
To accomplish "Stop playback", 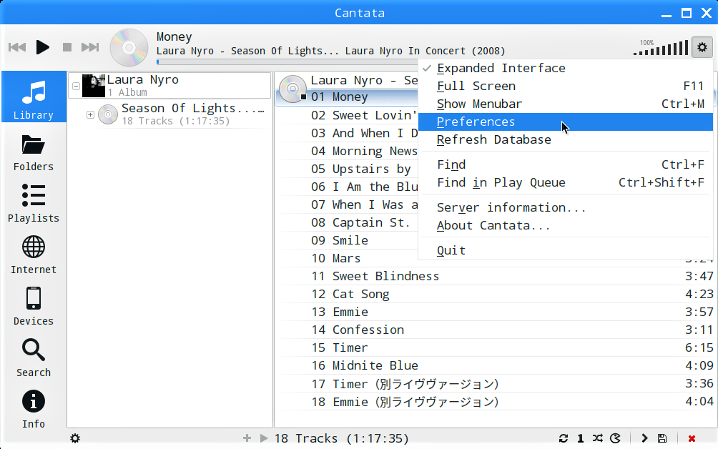I will (67, 47).
